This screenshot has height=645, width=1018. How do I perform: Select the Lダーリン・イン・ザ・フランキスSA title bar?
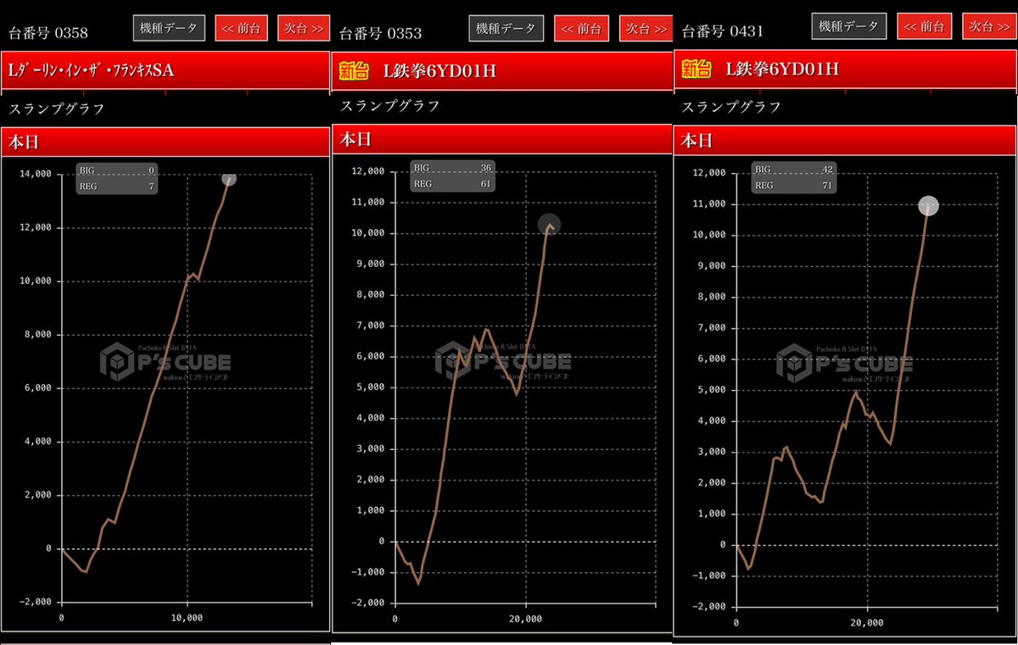click(165, 70)
